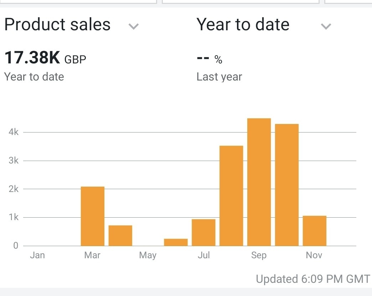Select the July sales bar
The width and height of the screenshot is (372, 296).
pos(203,232)
